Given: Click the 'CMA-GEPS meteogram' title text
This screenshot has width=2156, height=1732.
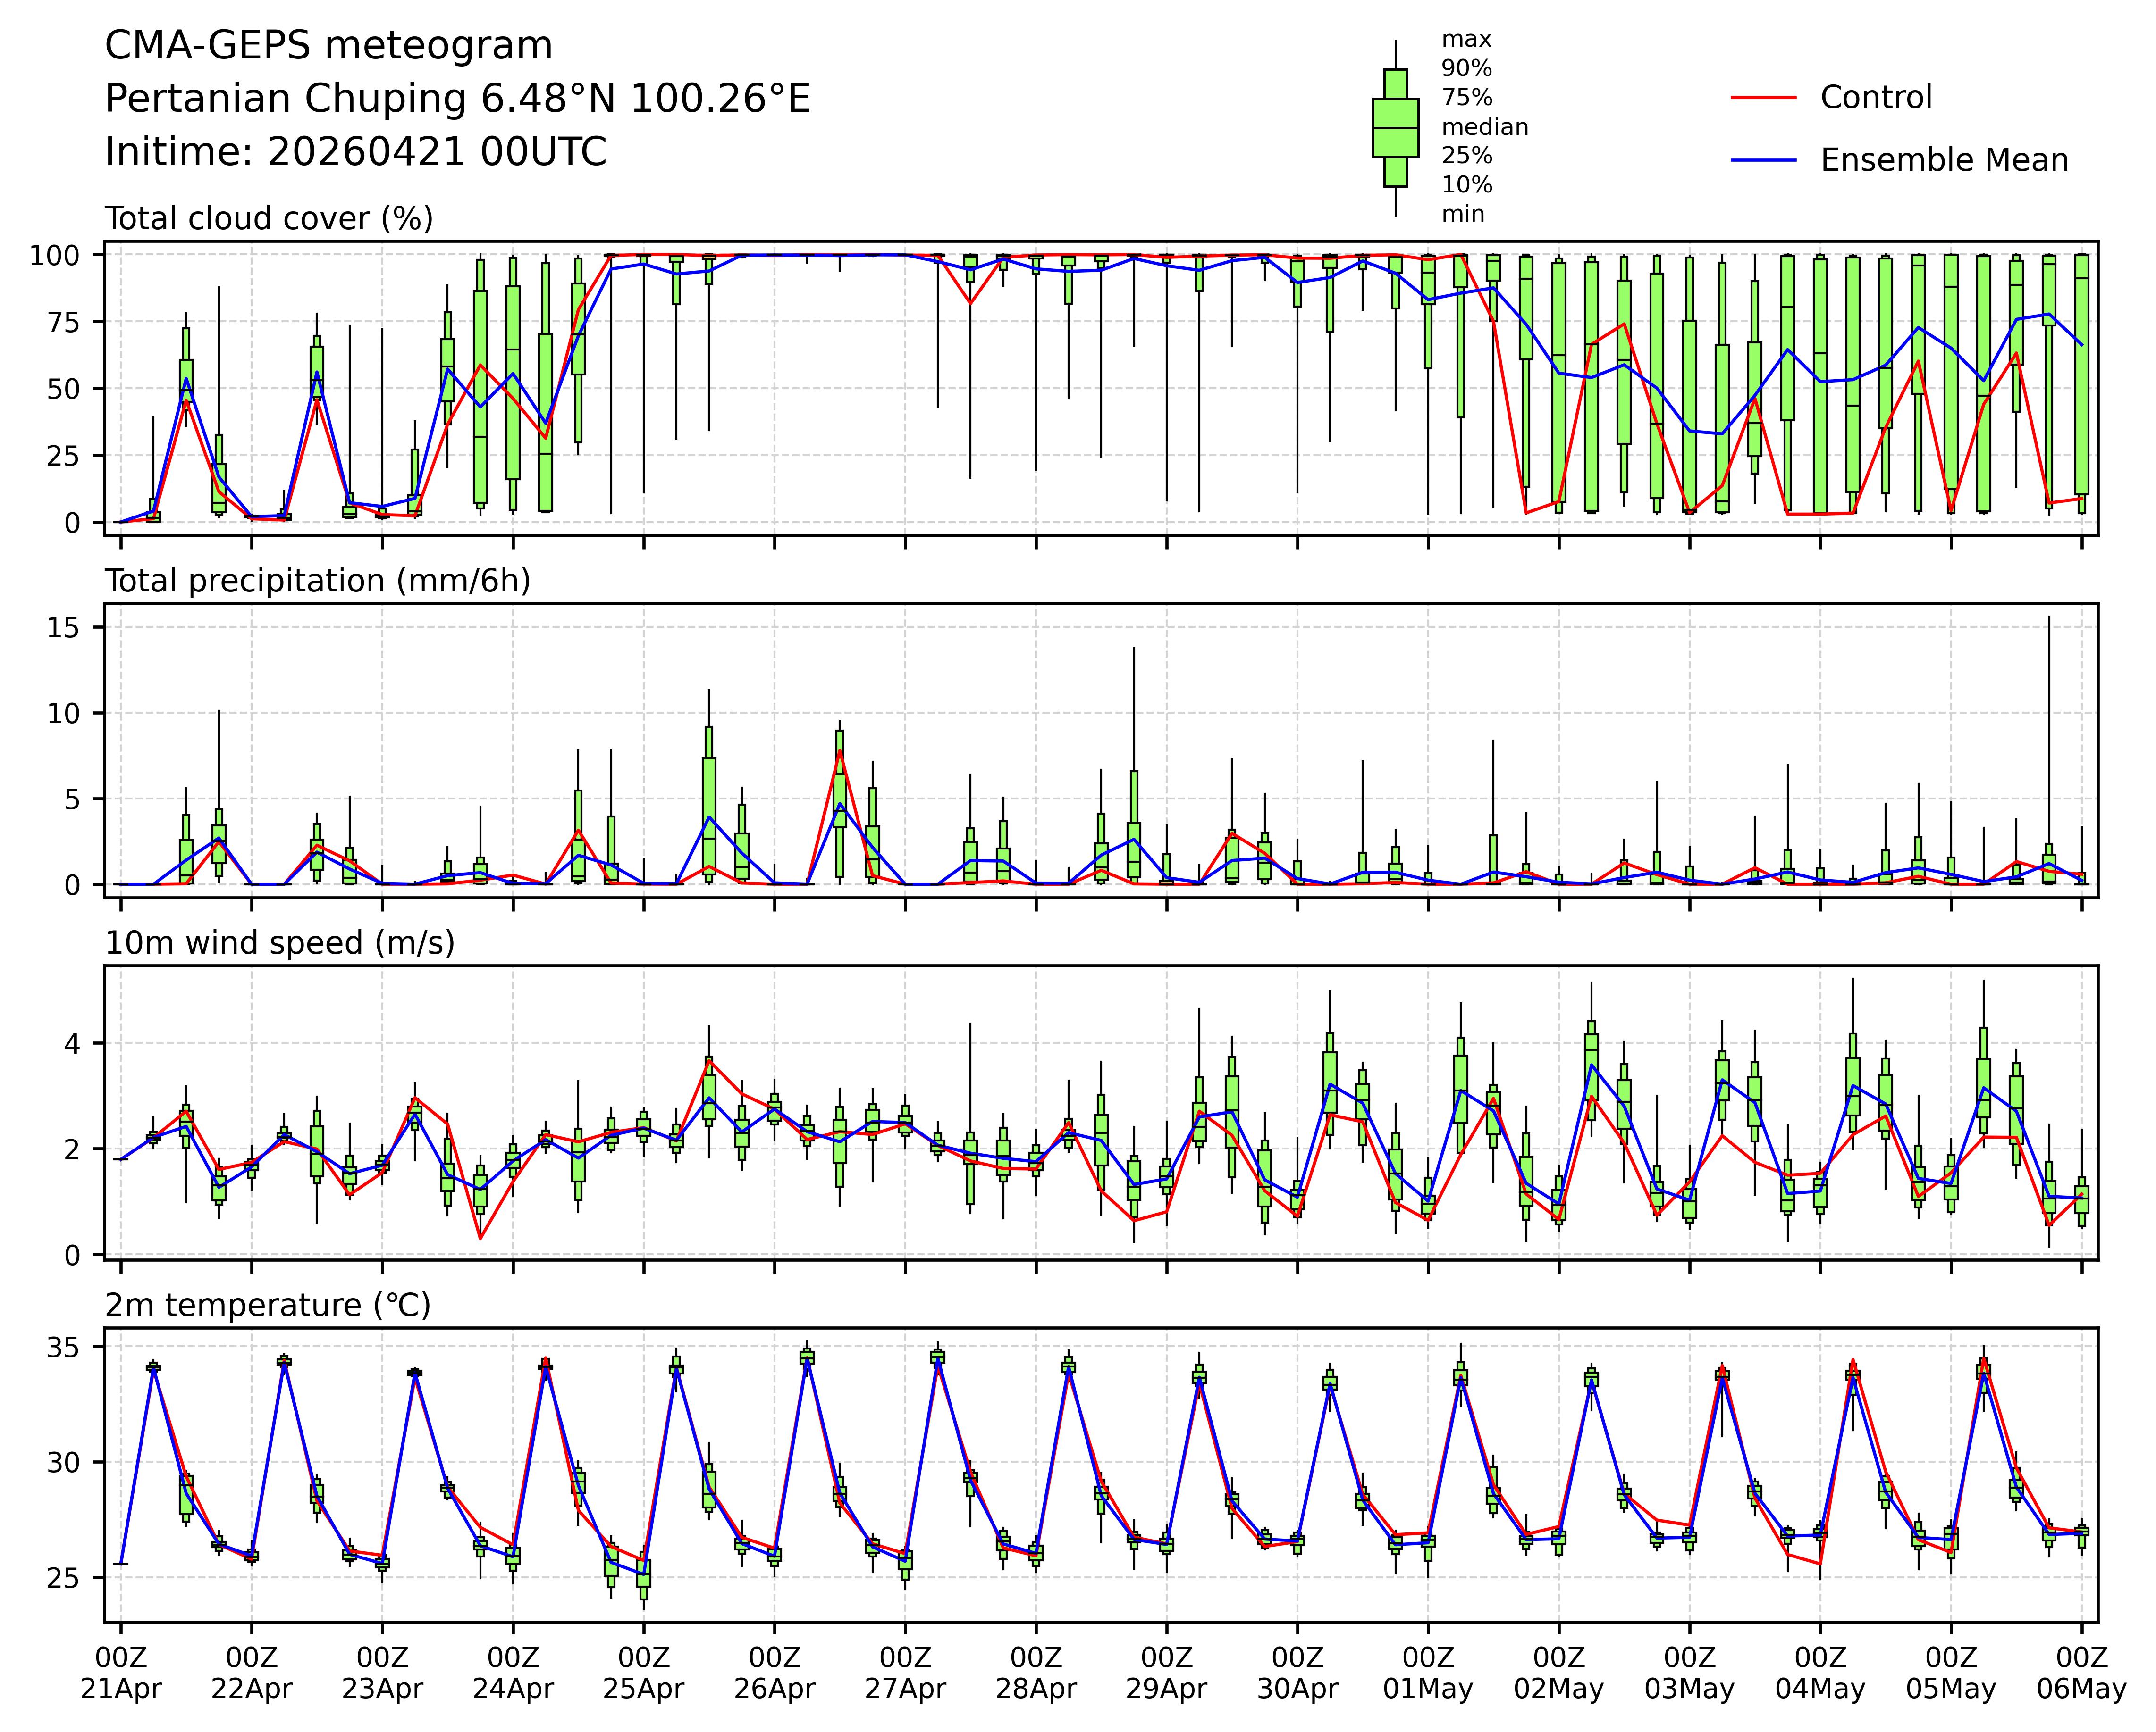Looking at the screenshot, I should point(328,46).
